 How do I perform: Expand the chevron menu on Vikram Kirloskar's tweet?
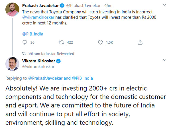[164, 60]
